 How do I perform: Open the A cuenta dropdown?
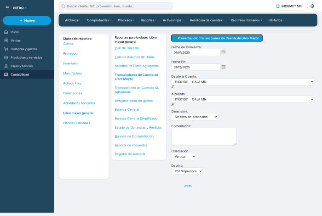point(242,99)
